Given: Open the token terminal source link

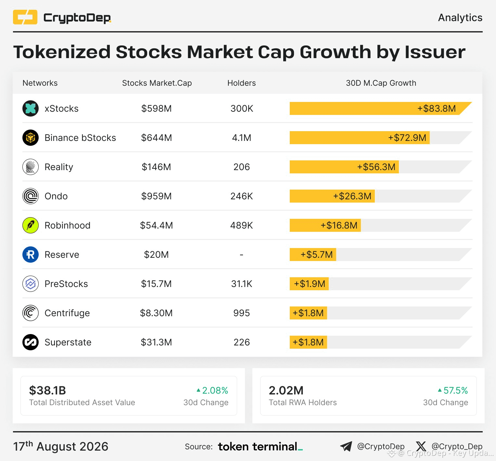Looking at the screenshot, I should tap(261, 447).
